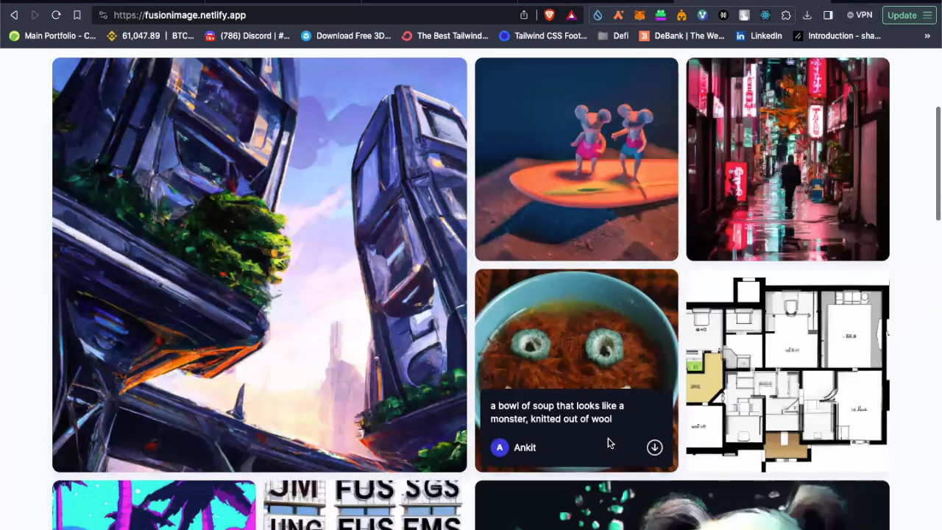Open the extensions puzzle-piece menu
Screen dimensions: 942x530
tap(786, 15)
